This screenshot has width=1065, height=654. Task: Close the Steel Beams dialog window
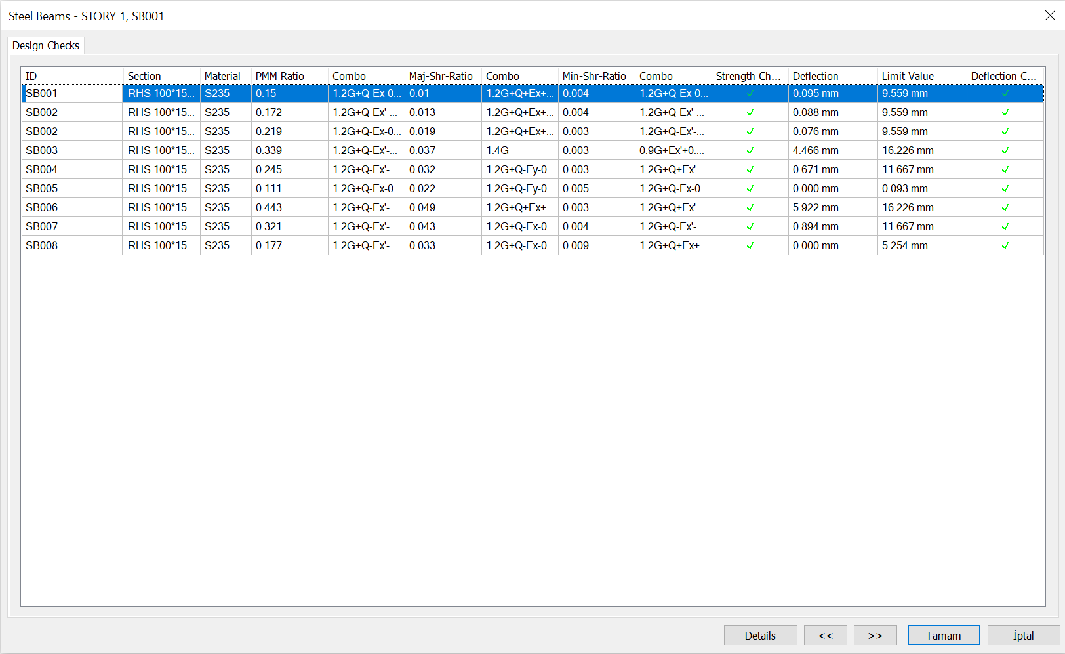click(x=1049, y=16)
